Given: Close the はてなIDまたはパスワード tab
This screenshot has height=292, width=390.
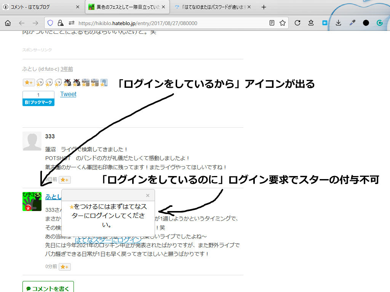Looking at the screenshot, I should coord(249,7).
